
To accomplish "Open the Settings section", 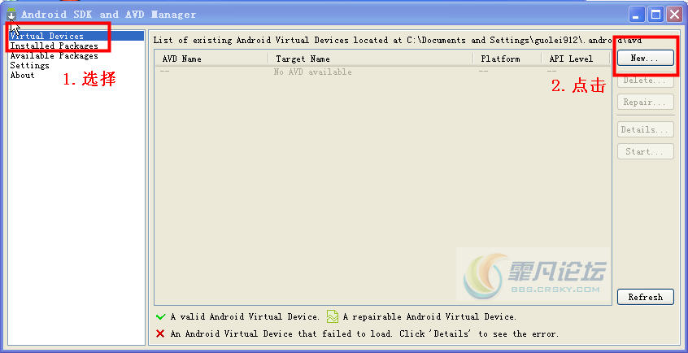I will [29, 65].
